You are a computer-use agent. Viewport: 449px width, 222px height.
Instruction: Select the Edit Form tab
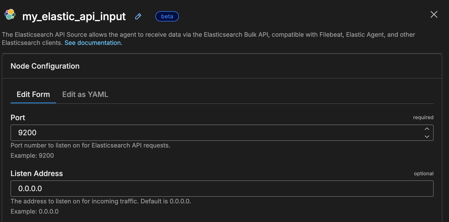click(x=33, y=94)
